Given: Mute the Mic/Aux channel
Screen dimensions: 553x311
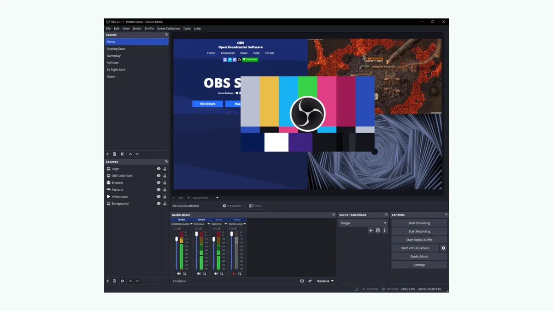Looking at the screenshot, I should pyautogui.click(x=199, y=274).
